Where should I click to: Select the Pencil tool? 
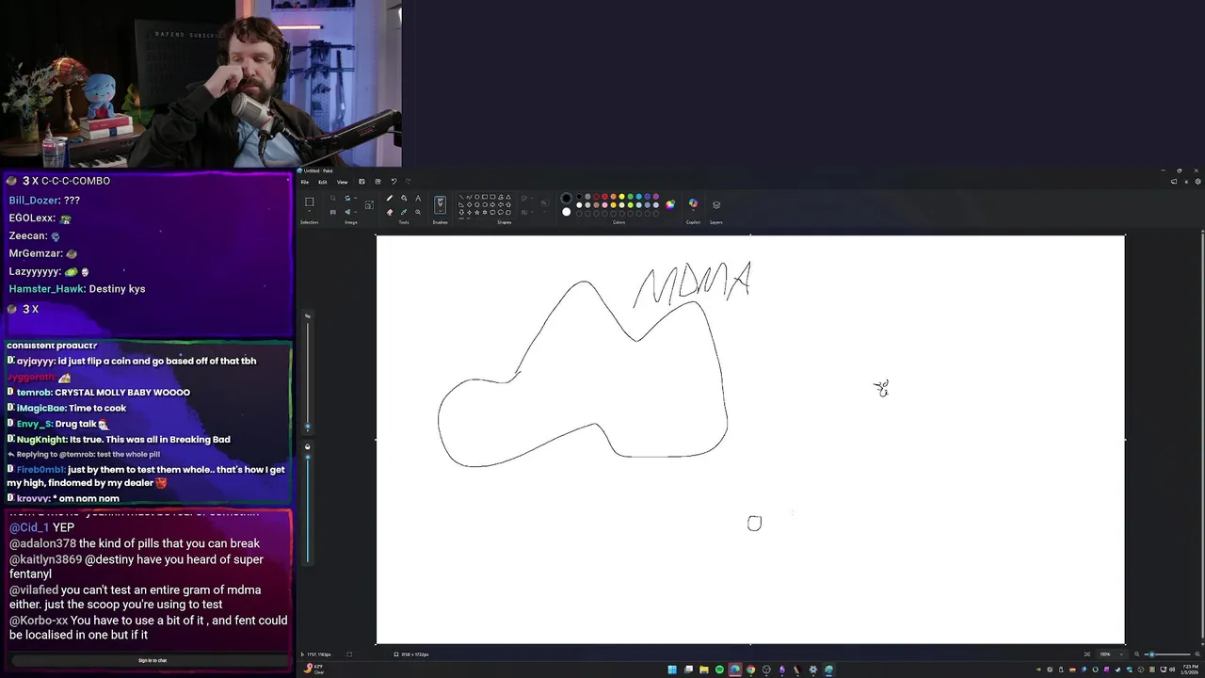(390, 198)
